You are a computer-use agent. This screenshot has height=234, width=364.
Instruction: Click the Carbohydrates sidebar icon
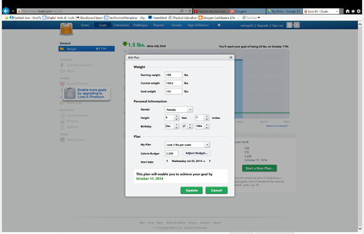[x=62, y=115]
